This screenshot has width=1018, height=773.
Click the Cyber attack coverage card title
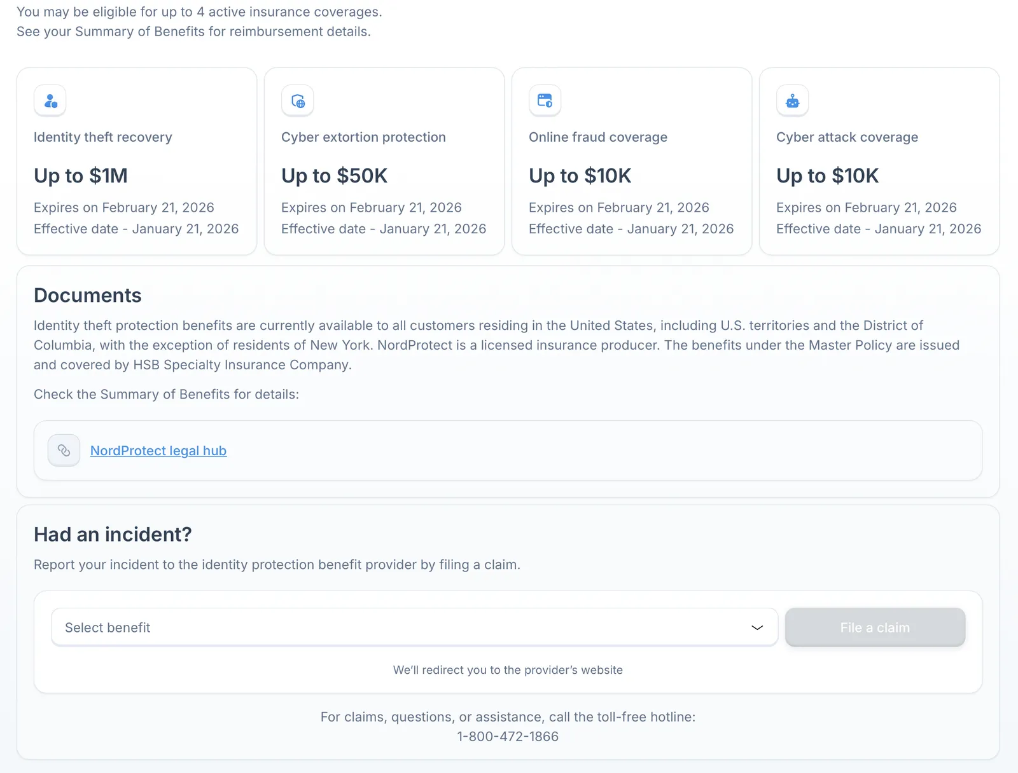(x=847, y=137)
